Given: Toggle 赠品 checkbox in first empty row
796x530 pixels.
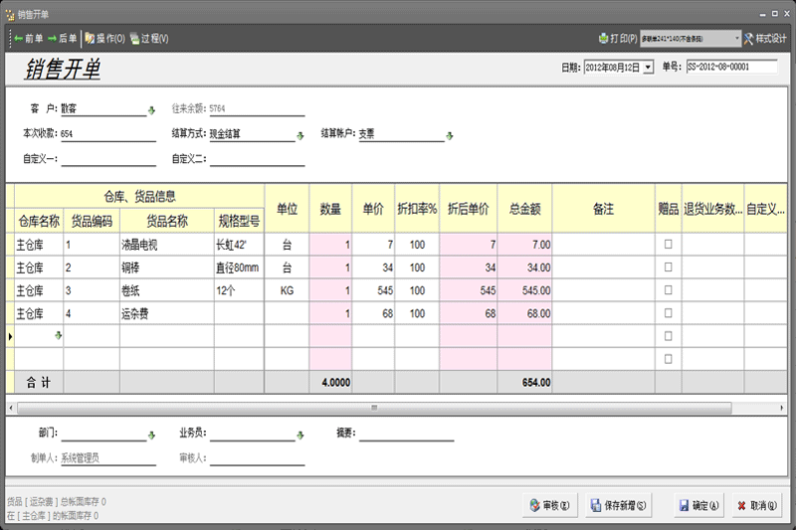Looking at the screenshot, I should [668, 336].
